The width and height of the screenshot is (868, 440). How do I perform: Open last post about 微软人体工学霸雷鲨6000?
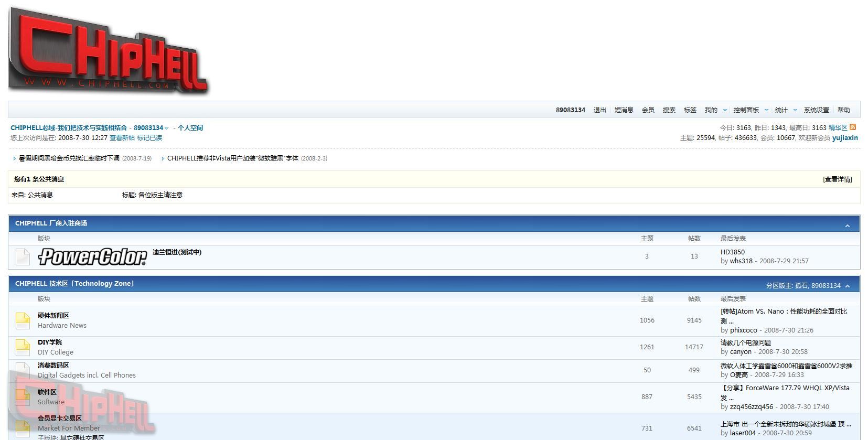point(786,366)
